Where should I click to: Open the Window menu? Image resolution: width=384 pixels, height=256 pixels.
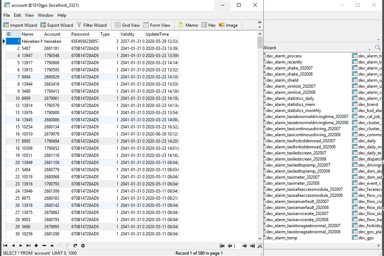pos(46,15)
